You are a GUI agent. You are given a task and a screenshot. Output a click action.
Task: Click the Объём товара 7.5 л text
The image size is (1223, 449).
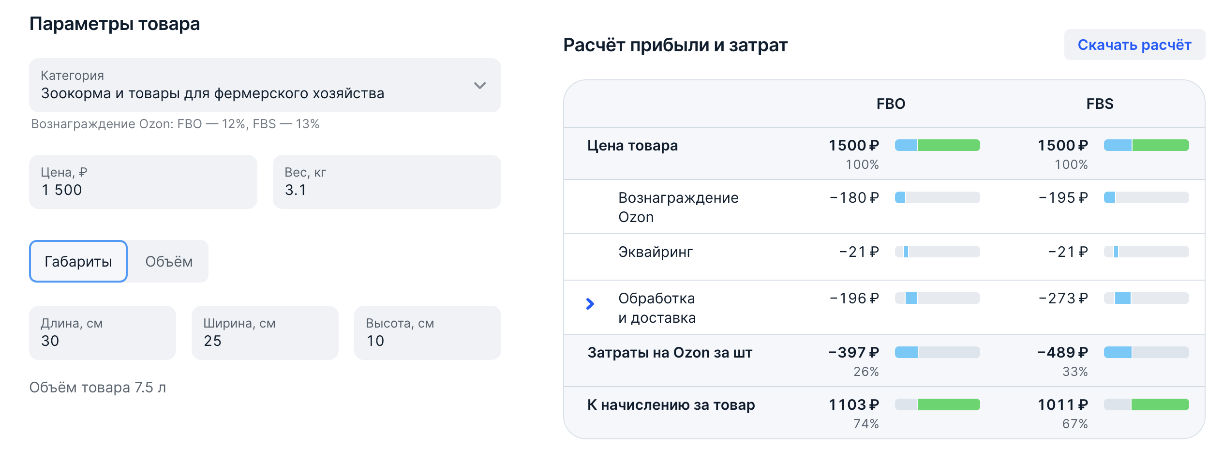(98, 388)
